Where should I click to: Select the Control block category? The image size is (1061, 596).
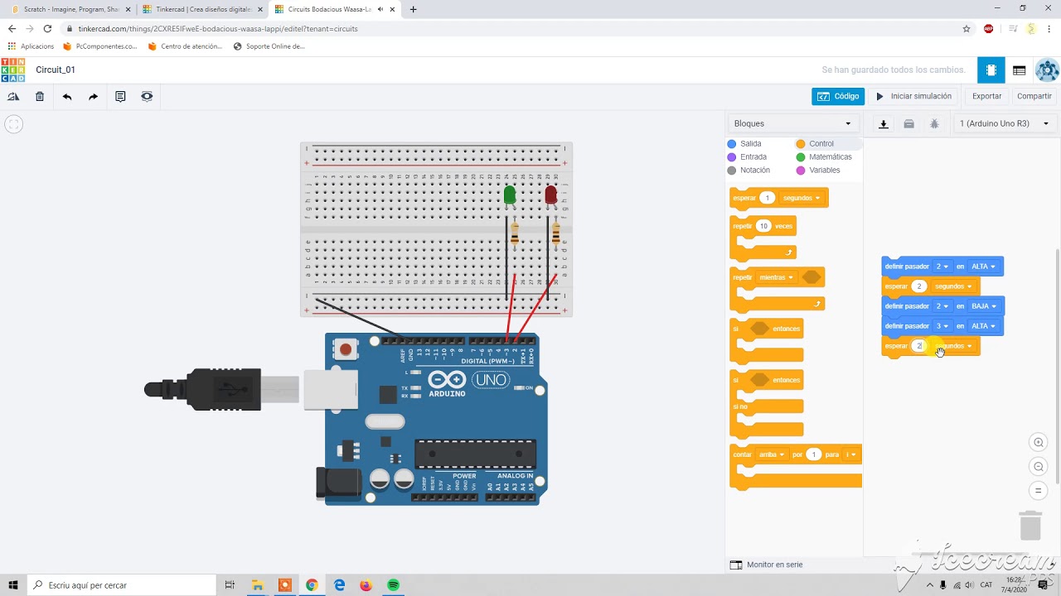815,144
